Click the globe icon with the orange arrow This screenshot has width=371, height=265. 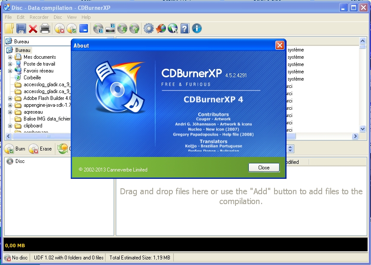161,29
